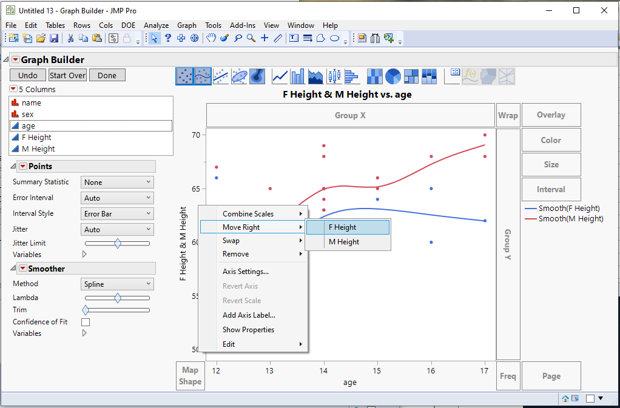Image resolution: width=620 pixels, height=408 pixels.
Task: Select the Magnifier tool
Action: (x=250, y=38)
